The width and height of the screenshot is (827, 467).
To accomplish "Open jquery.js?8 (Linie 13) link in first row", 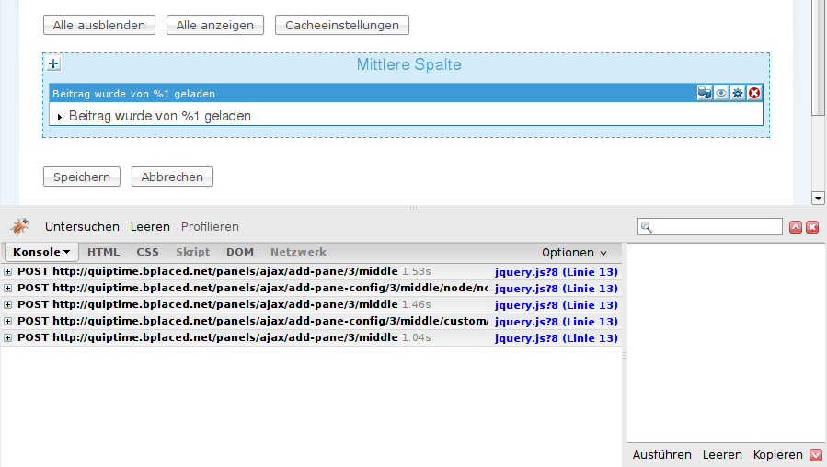I will (556, 272).
